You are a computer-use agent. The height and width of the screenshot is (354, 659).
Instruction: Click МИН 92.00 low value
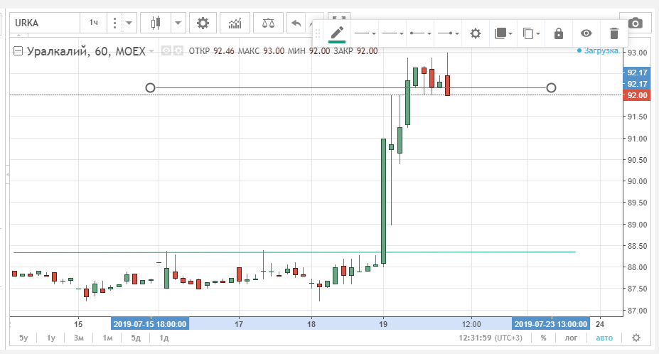click(309, 51)
